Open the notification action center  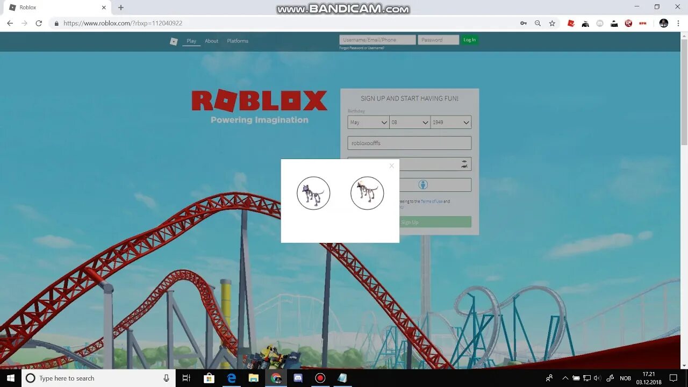673,378
